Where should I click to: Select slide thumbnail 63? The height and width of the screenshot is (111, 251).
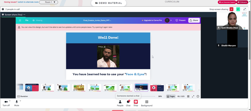click(173, 88)
